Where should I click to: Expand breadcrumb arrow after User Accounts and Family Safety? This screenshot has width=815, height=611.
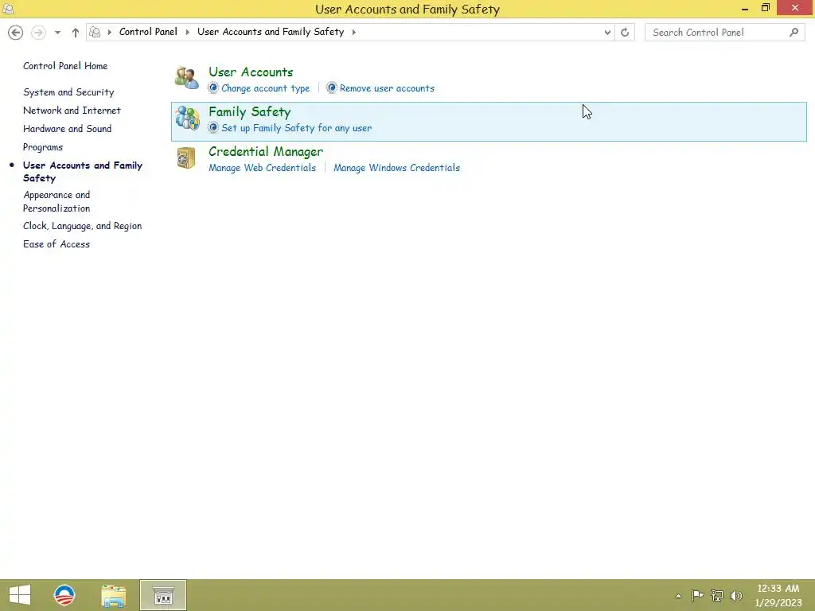354,32
